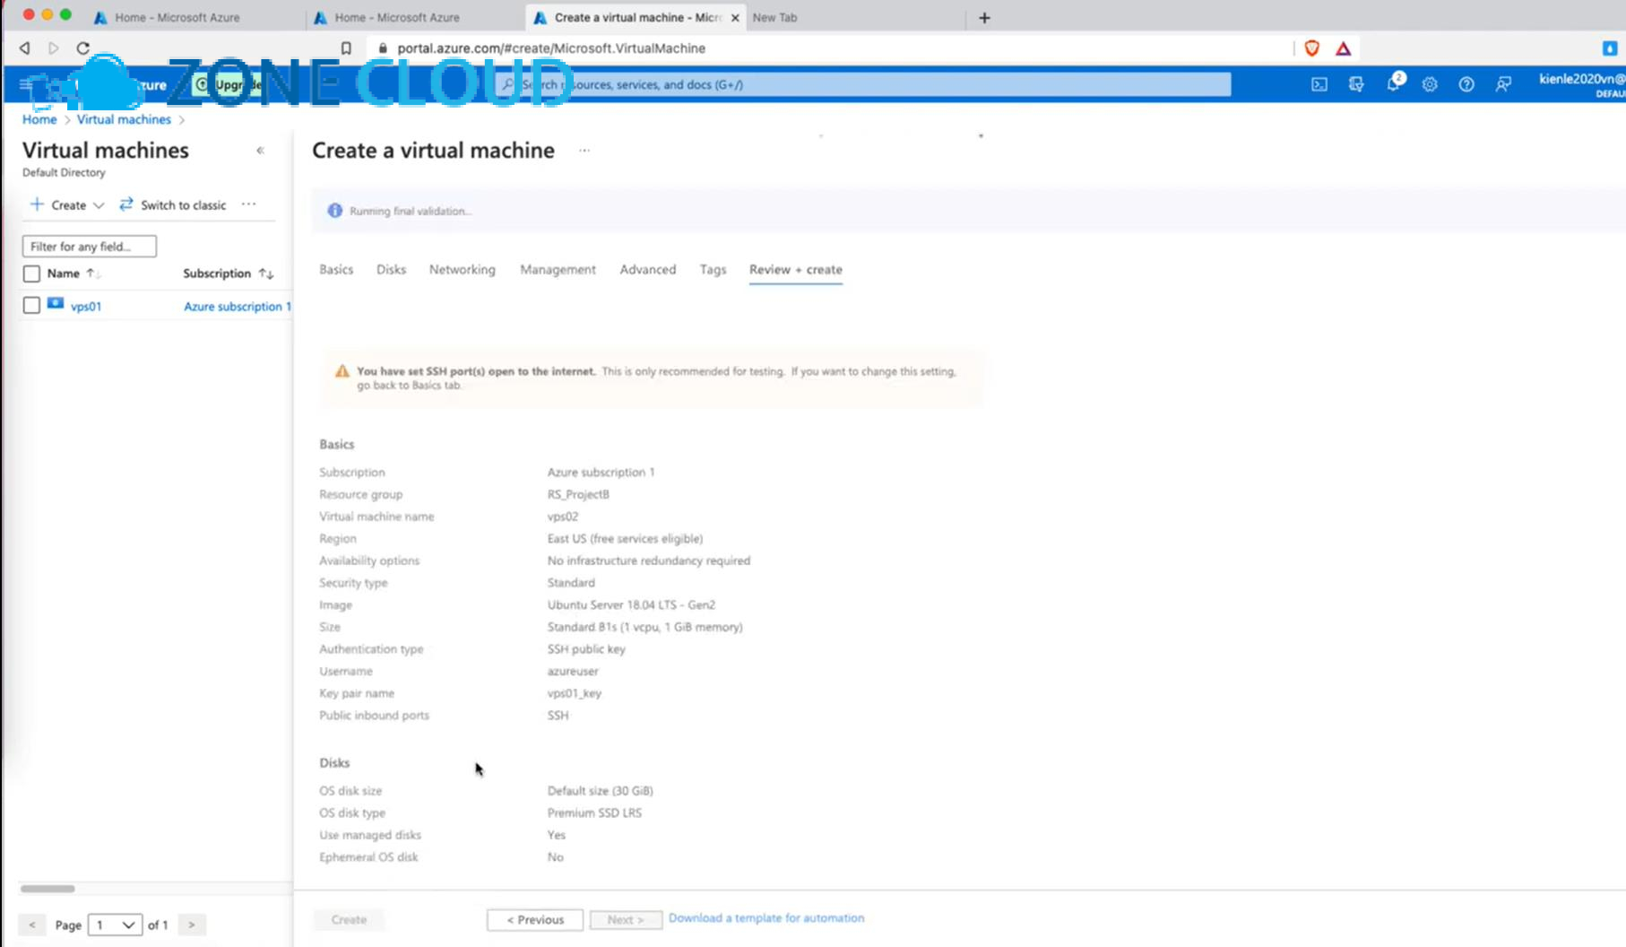The image size is (1626, 947).
Task: Open the directory and subscription filter icon
Action: [x=1356, y=84]
